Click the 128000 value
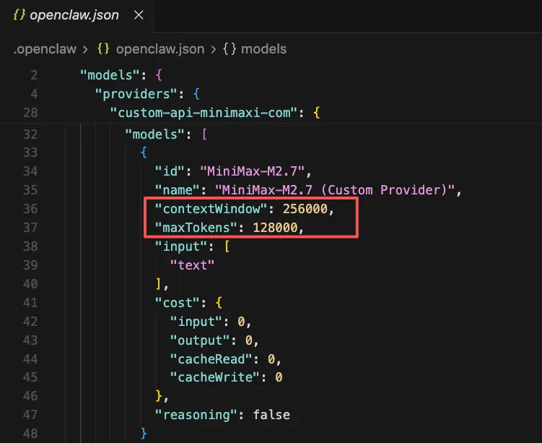 pyautogui.click(x=275, y=228)
